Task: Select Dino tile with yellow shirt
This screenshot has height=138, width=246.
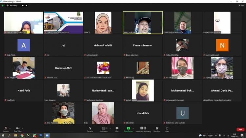Action: pos(63,113)
